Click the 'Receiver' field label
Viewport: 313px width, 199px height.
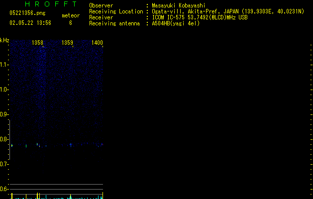101,17
